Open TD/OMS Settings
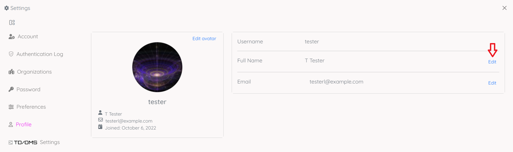Screen dimensions: 513x152 click(37, 142)
